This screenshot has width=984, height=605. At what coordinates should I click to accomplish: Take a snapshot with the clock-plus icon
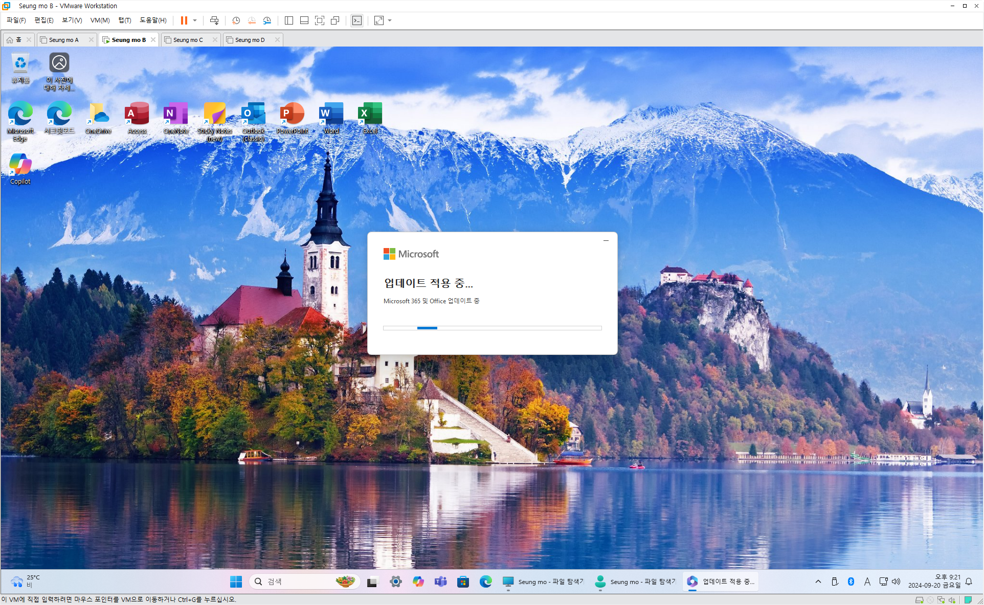[236, 20]
